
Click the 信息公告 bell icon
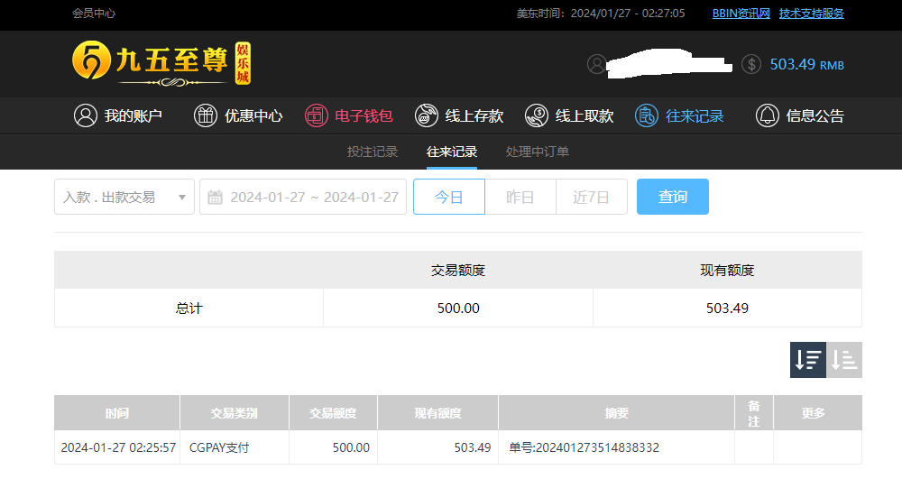click(x=768, y=115)
